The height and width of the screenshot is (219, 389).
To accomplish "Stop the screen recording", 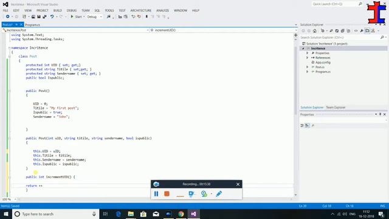I will 167,193.
